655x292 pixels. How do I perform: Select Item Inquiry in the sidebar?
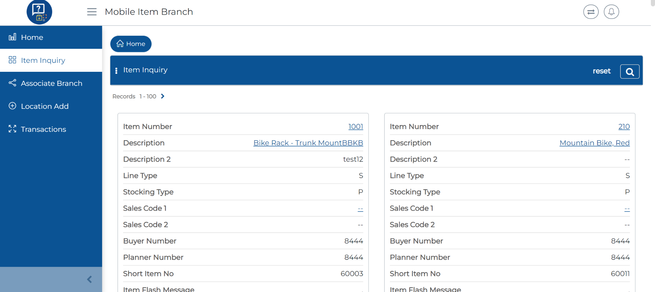tap(43, 60)
